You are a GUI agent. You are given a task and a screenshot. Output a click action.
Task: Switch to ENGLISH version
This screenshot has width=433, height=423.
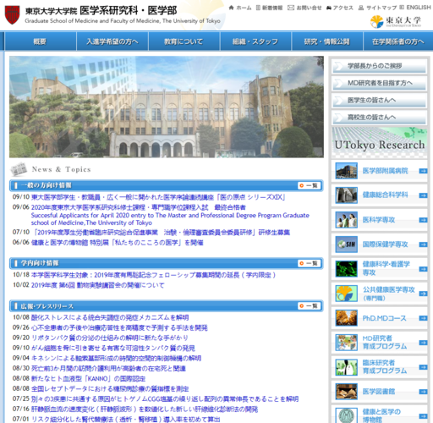[415, 8]
